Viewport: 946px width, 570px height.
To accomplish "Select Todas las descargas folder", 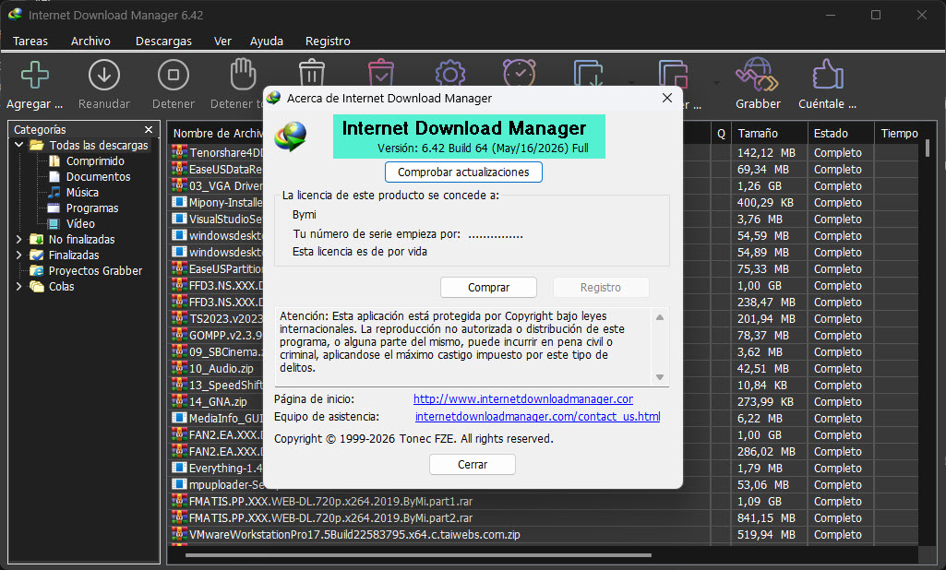I will click(99, 146).
